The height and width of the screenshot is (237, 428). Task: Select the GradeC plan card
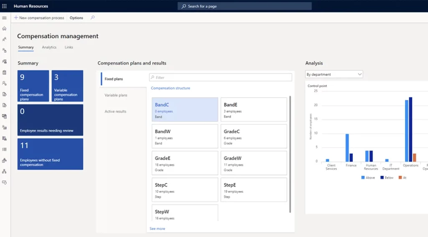(x=254, y=136)
